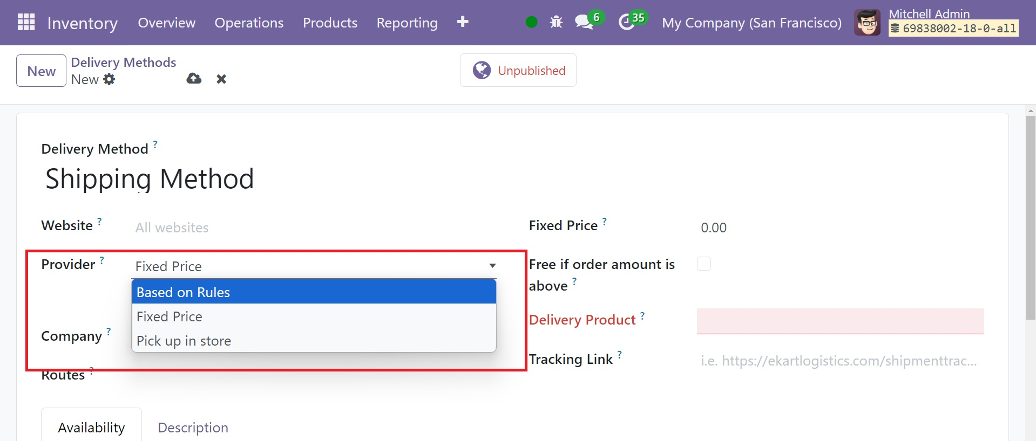The height and width of the screenshot is (441, 1036).
Task: Open the Products menu
Action: pyautogui.click(x=330, y=23)
